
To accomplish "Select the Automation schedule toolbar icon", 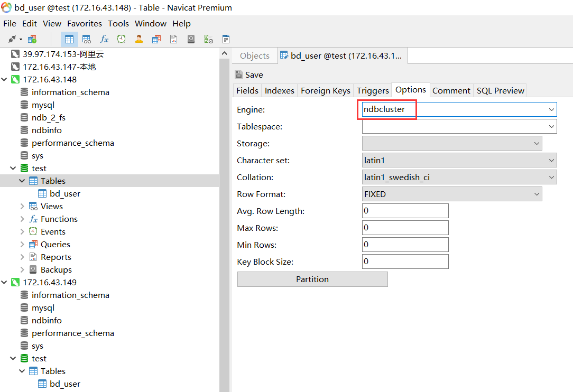I will [x=209, y=39].
